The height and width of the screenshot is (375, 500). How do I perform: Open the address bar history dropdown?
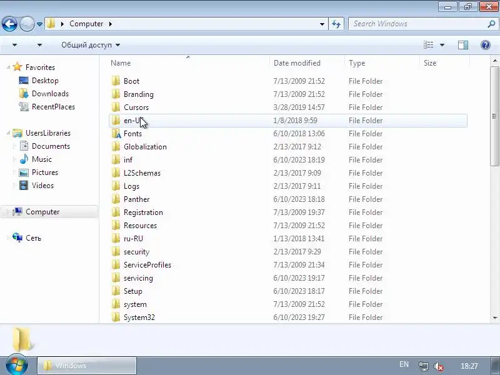[322, 24]
